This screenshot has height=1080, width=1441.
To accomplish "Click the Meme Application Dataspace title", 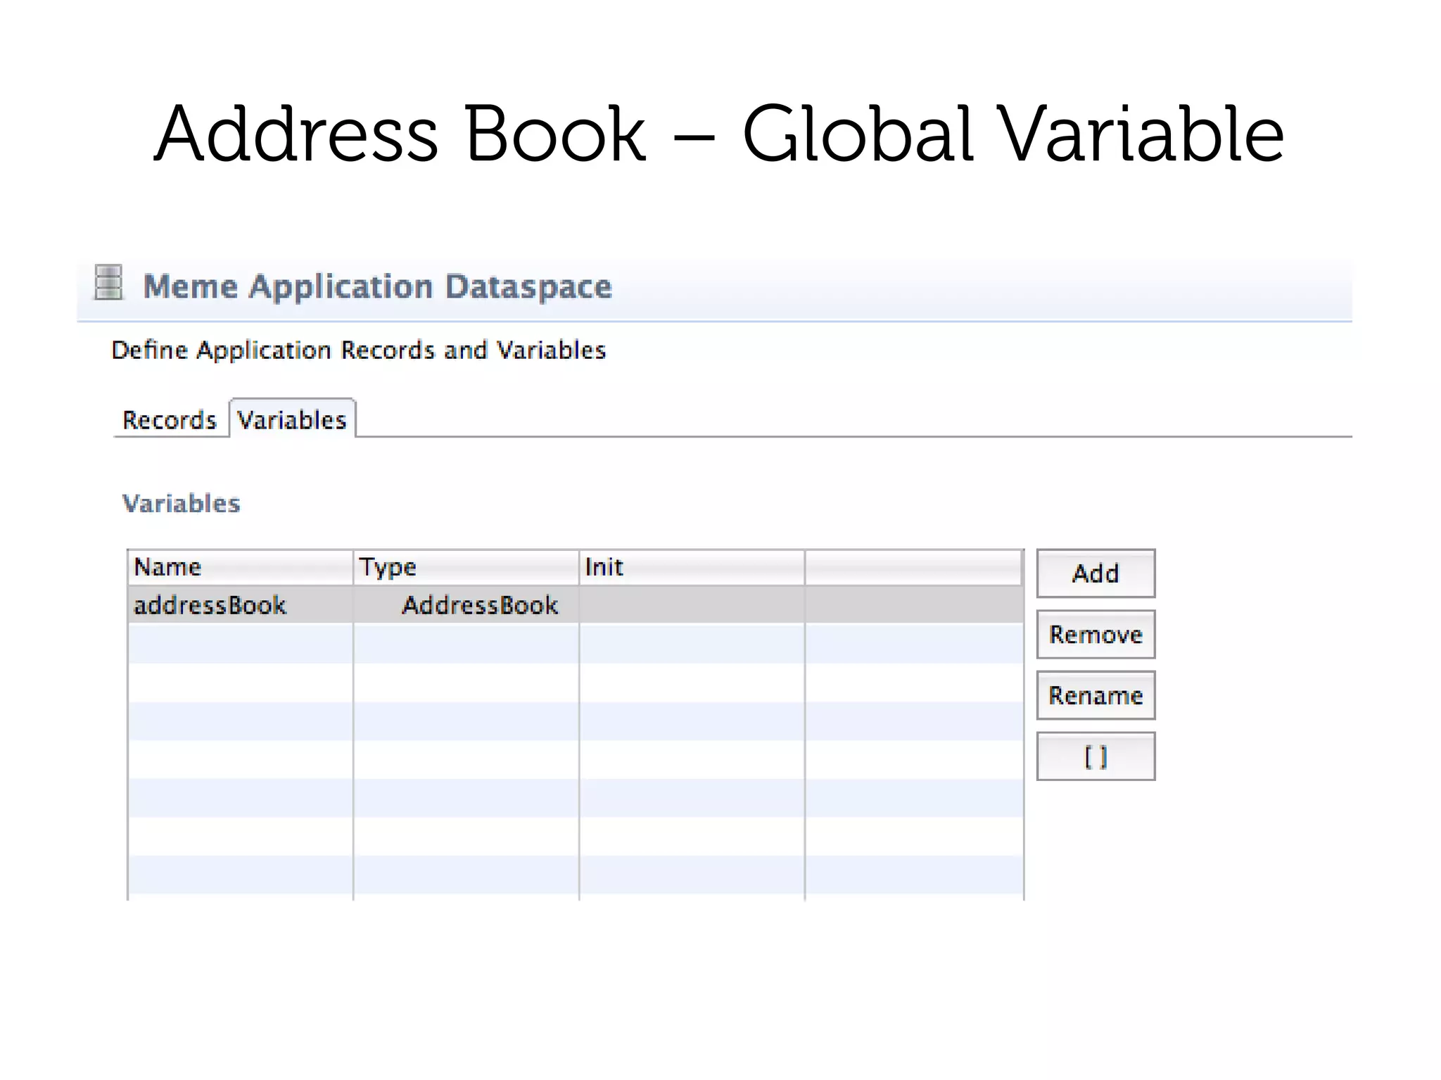I will coord(378,287).
